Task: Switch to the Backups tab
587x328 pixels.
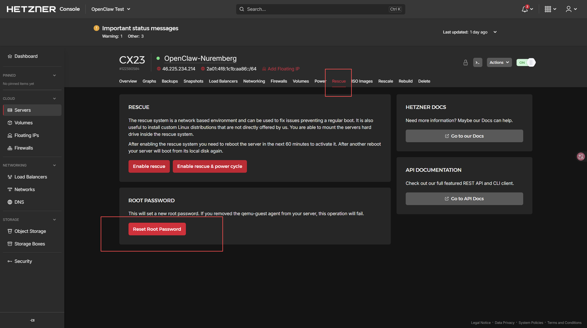Action: click(x=170, y=81)
